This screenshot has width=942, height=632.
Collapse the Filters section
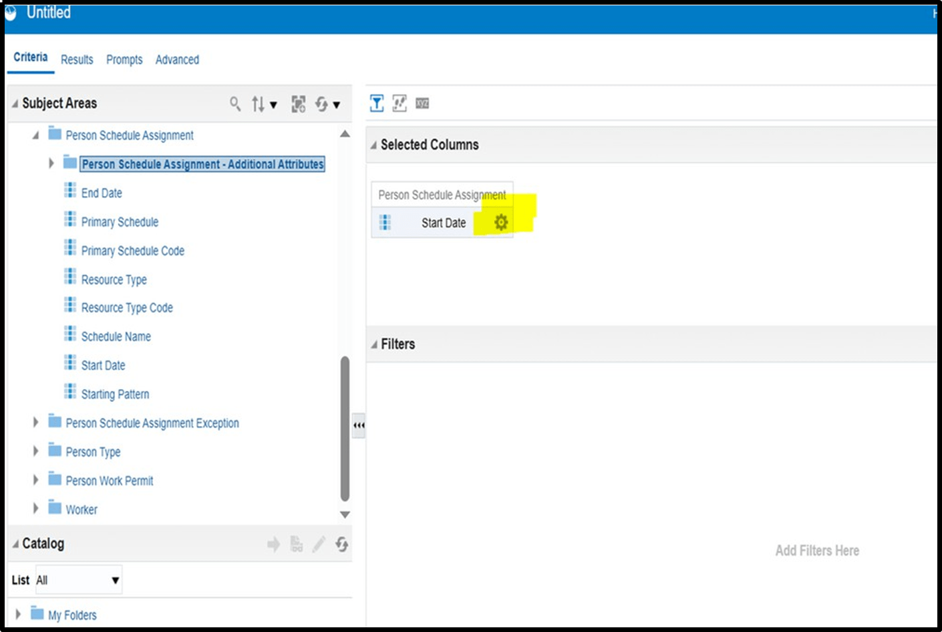tap(374, 344)
